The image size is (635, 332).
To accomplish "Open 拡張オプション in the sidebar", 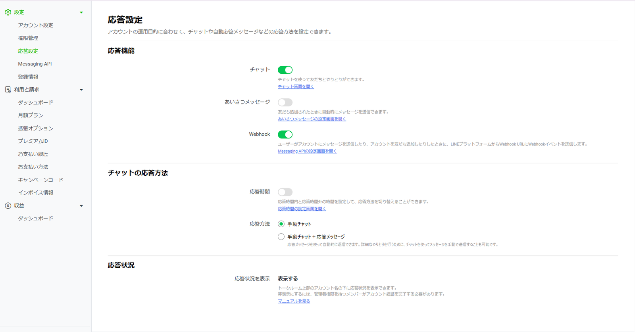I will coord(35,128).
